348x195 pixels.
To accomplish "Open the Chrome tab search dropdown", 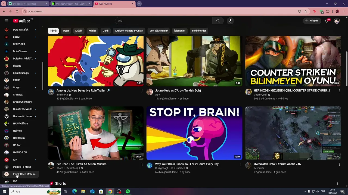I will tap(4, 4).
